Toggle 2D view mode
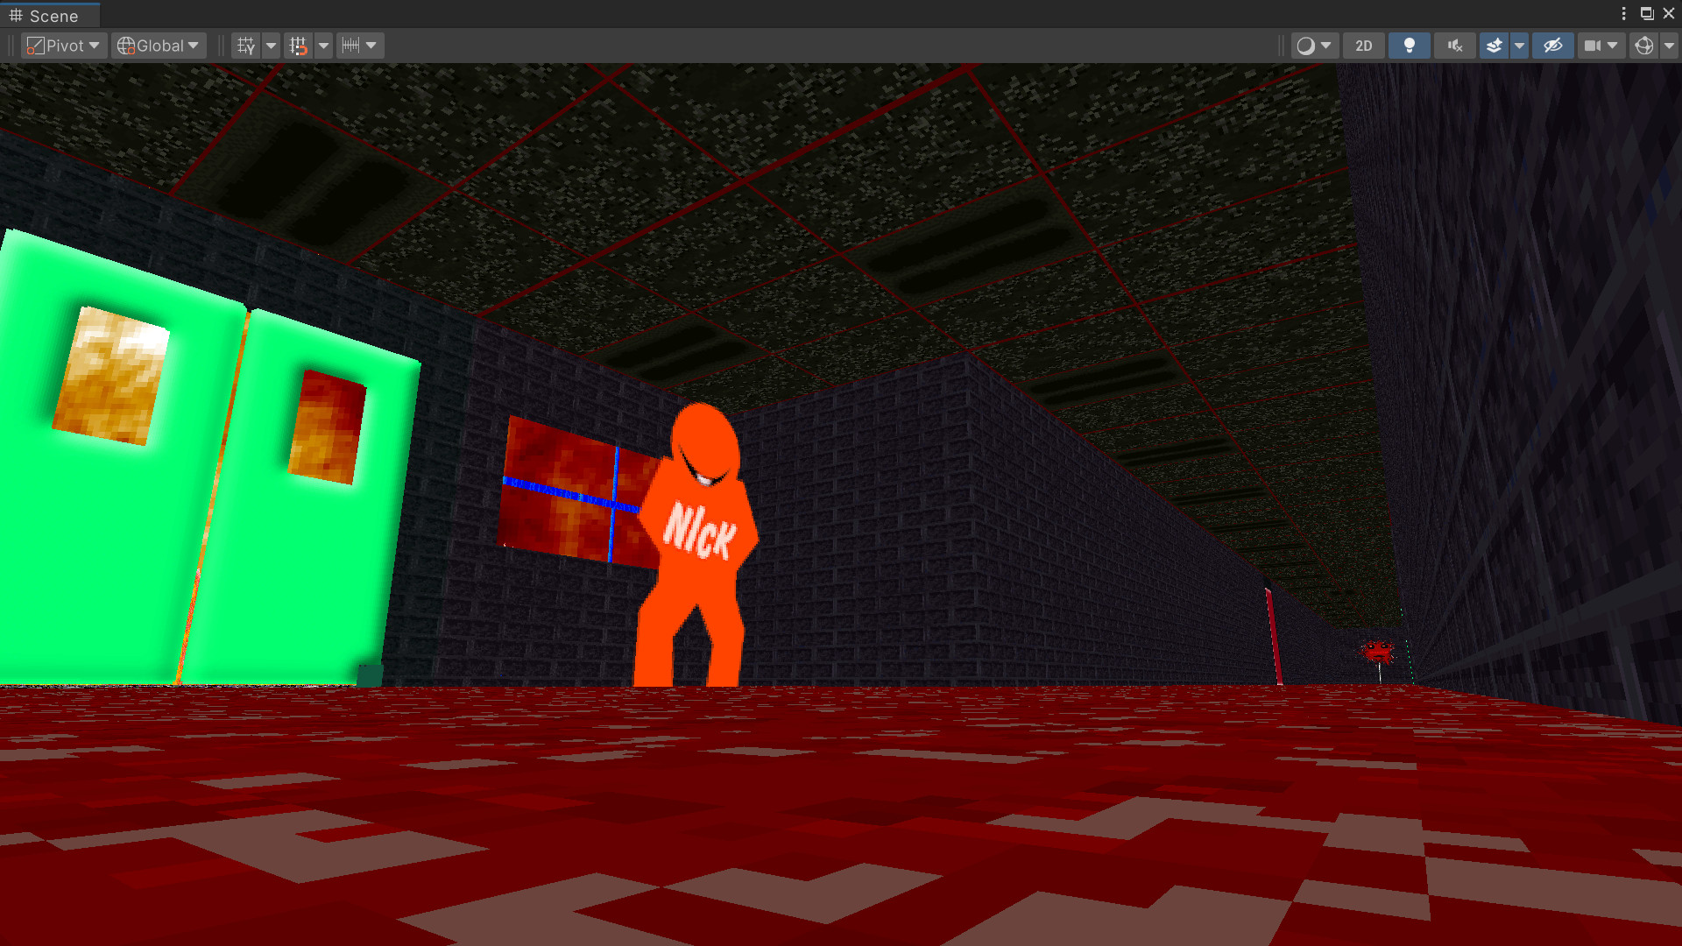This screenshot has height=946, width=1682. [1363, 46]
